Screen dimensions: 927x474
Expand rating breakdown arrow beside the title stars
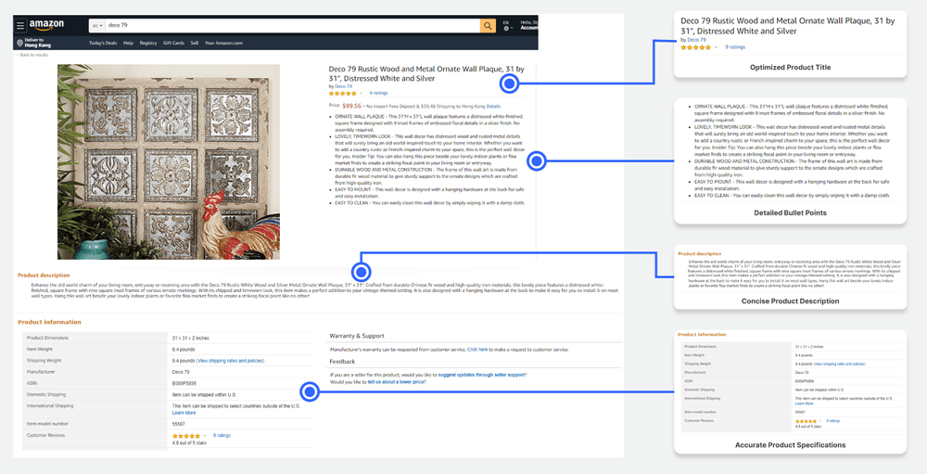coord(362,94)
